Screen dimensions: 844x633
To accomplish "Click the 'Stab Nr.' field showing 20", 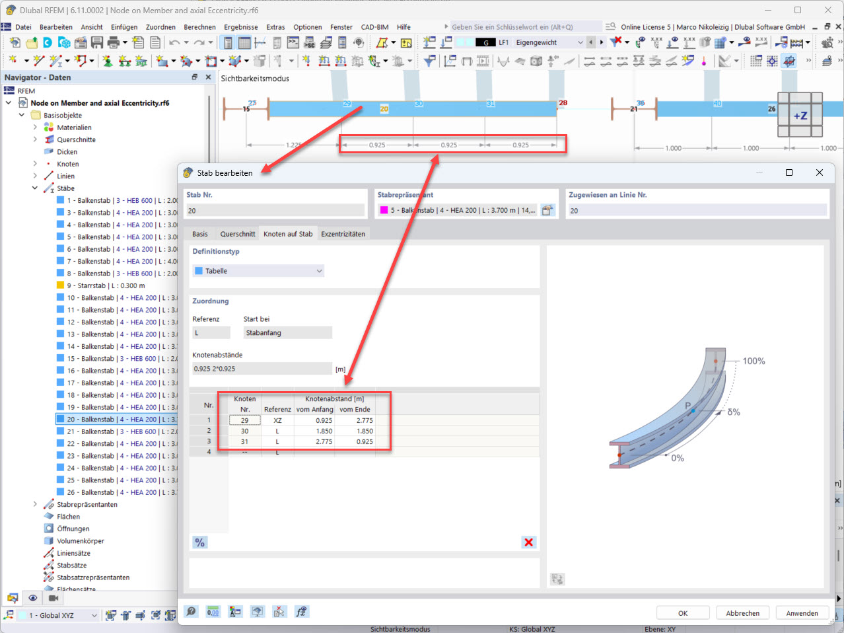I will (x=275, y=211).
